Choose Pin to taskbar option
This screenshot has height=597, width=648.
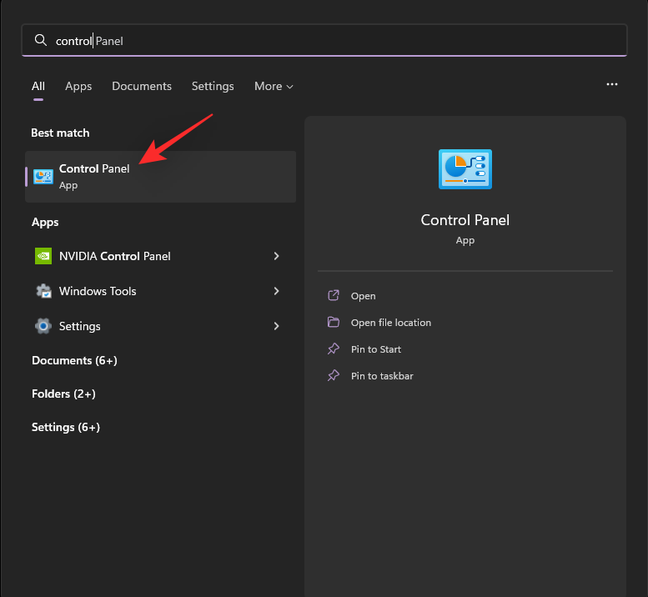pos(382,376)
